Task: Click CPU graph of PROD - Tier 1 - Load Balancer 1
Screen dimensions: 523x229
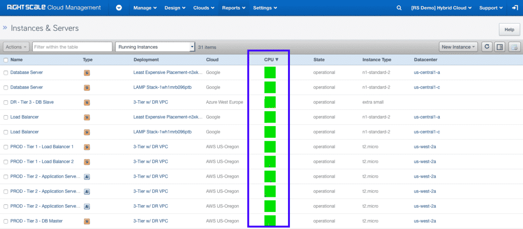Action: coord(270,147)
